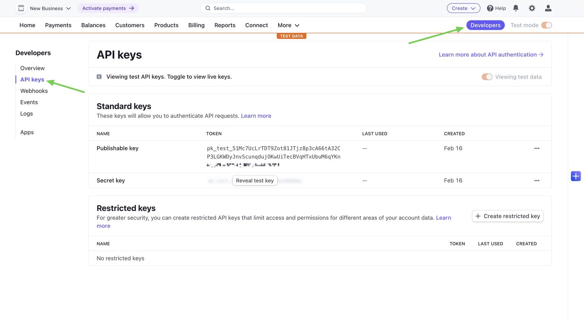Open the Billing tab
Image resolution: width=584 pixels, height=319 pixels.
[196, 25]
